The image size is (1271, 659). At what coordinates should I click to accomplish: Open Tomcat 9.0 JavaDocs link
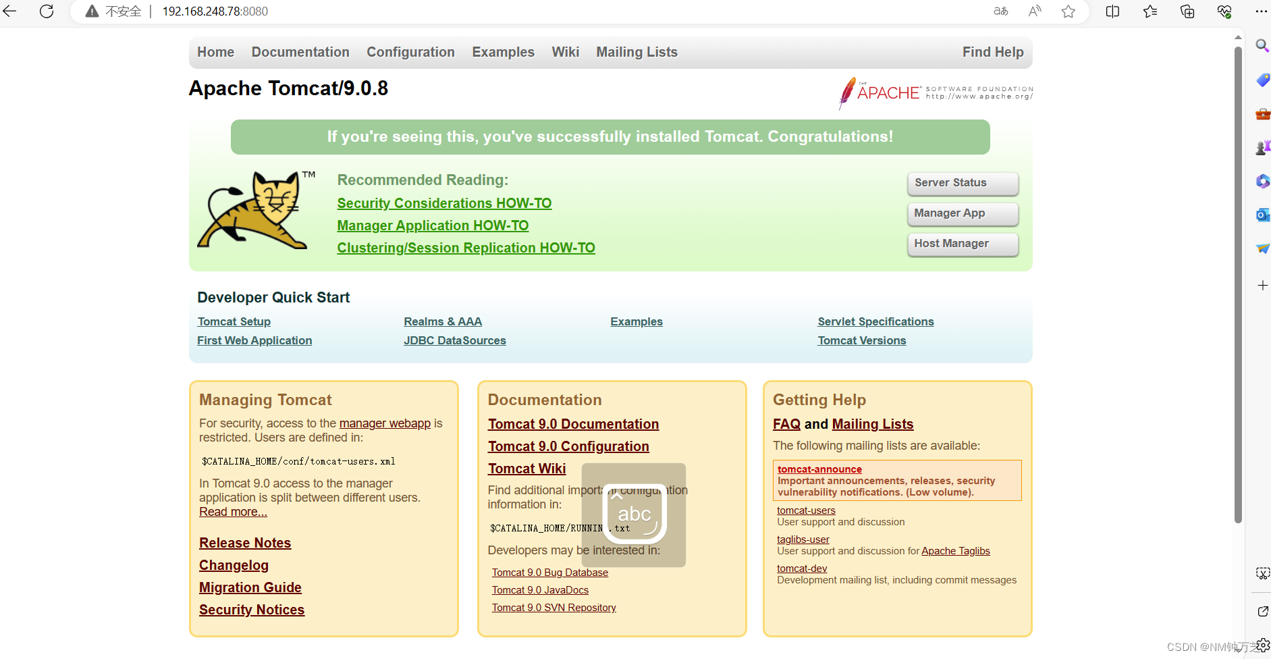pyautogui.click(x=540, y=590)
